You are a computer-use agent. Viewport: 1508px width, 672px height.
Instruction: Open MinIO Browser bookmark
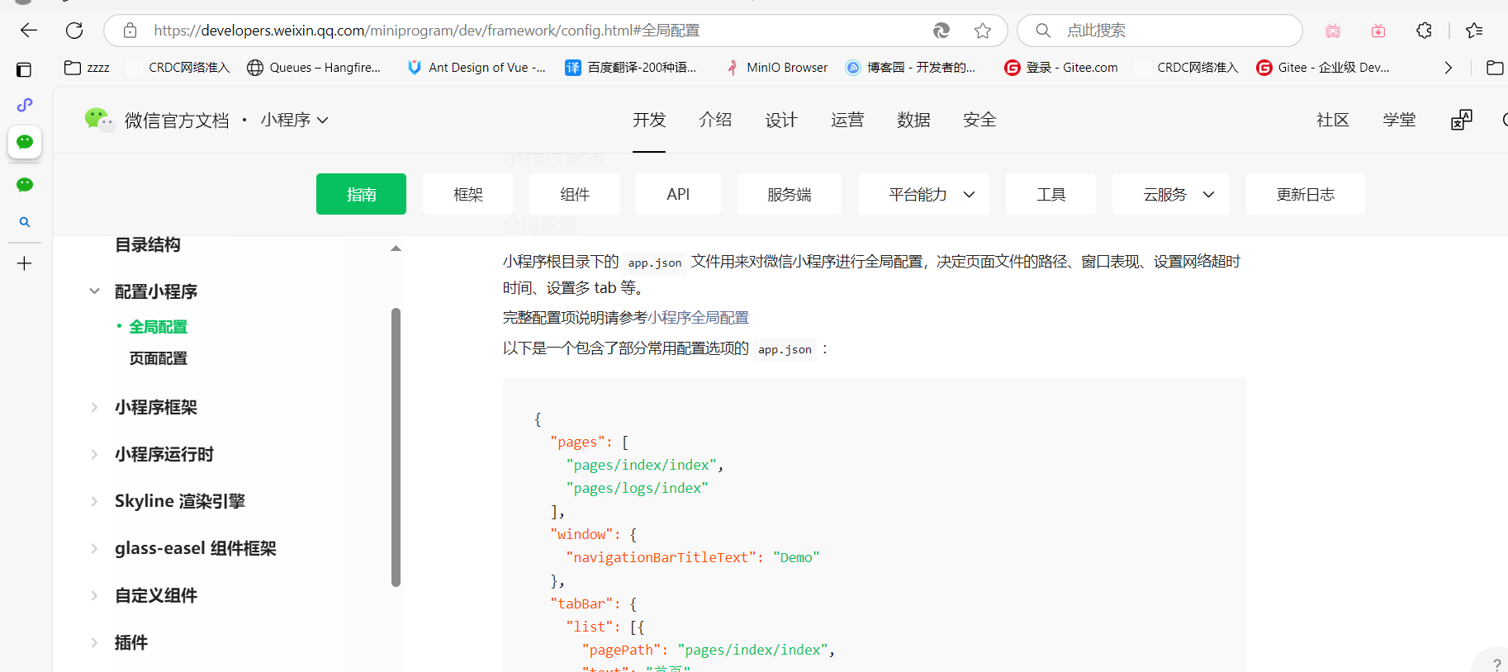(x=776, y=68)
